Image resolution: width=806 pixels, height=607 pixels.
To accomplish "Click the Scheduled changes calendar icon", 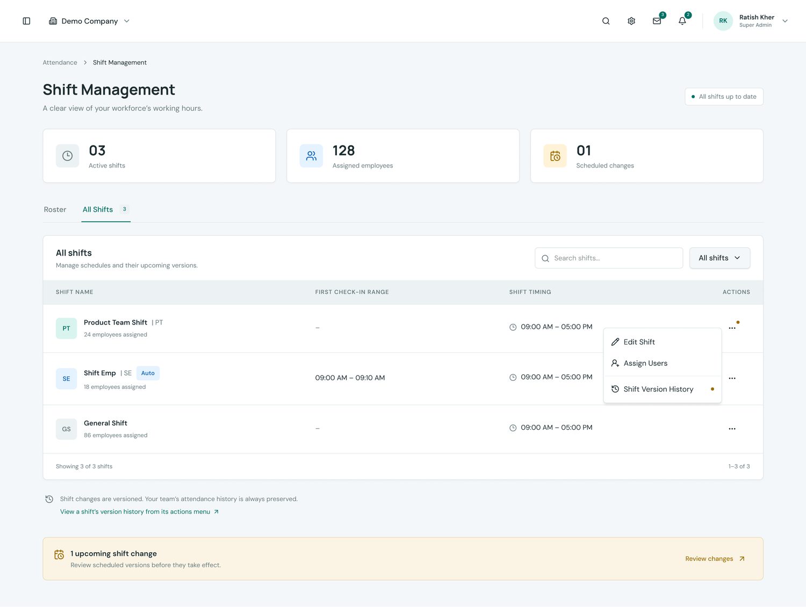I will click(x=555, y=156).
